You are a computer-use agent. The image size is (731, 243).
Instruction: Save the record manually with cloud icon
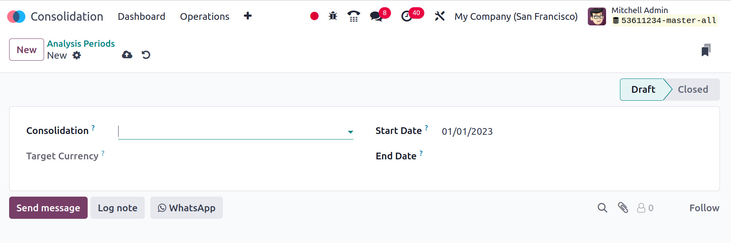[127, 55]
